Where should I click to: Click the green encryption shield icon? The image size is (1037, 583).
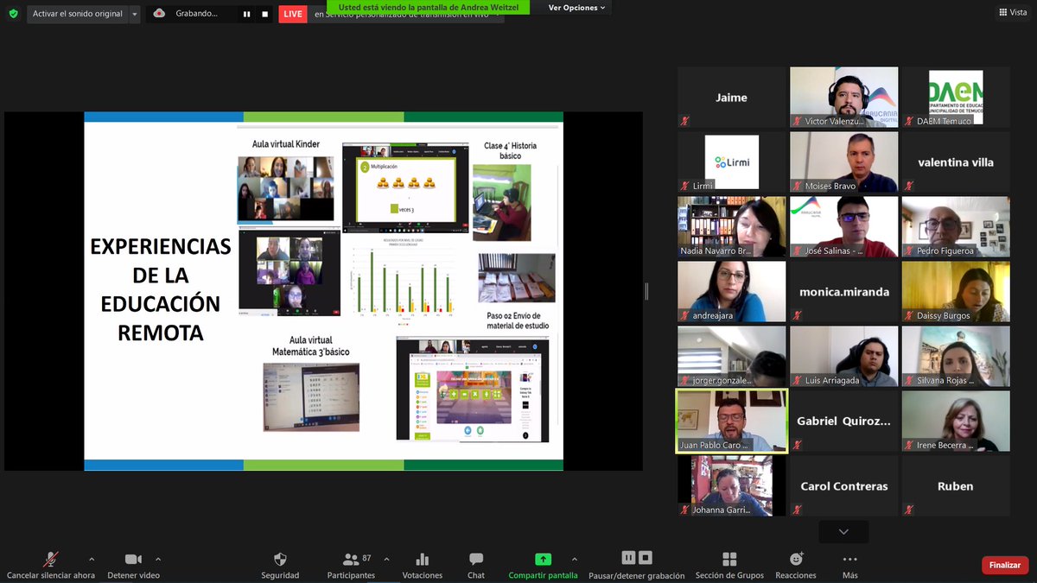pyautogui.click(x=13, y=13)
